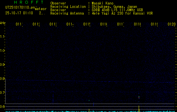Select the 1.0 frequency axis label
Screen dimensions: 177x112
point(3,51)
